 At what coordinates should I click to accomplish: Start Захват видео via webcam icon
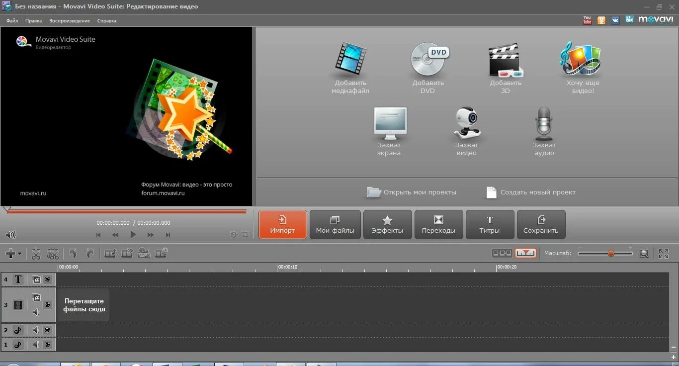coord(467,123)
